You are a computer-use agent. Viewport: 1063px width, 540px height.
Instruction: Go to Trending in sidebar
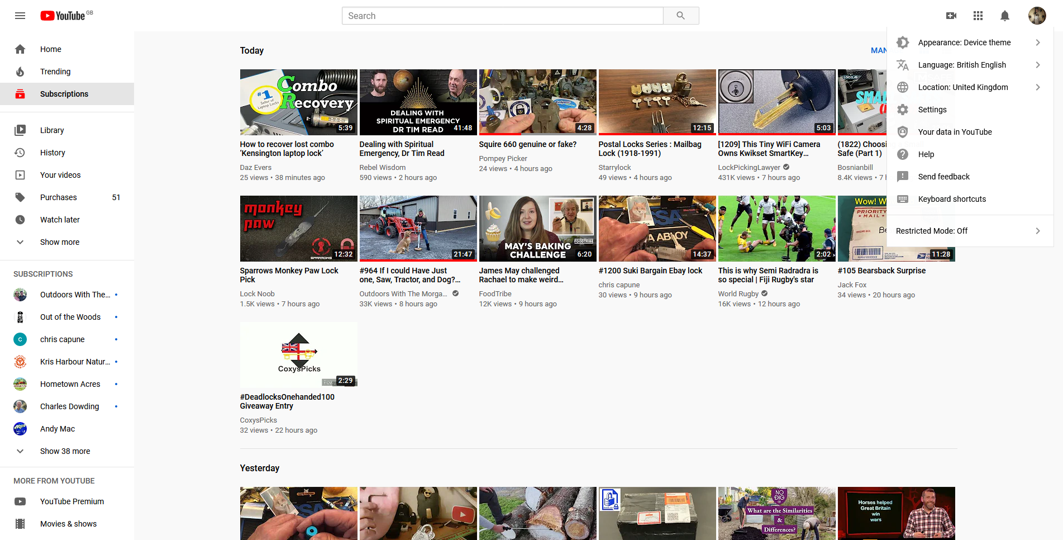click(x=67, y=72)
